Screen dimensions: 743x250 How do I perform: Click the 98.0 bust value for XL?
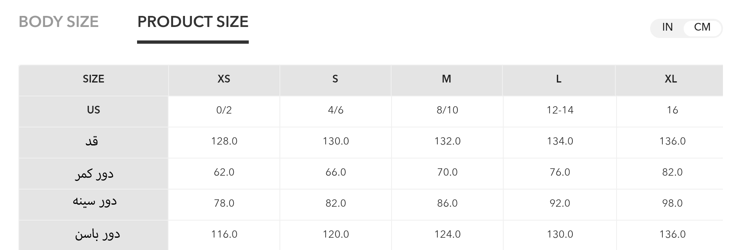[672, 203]
